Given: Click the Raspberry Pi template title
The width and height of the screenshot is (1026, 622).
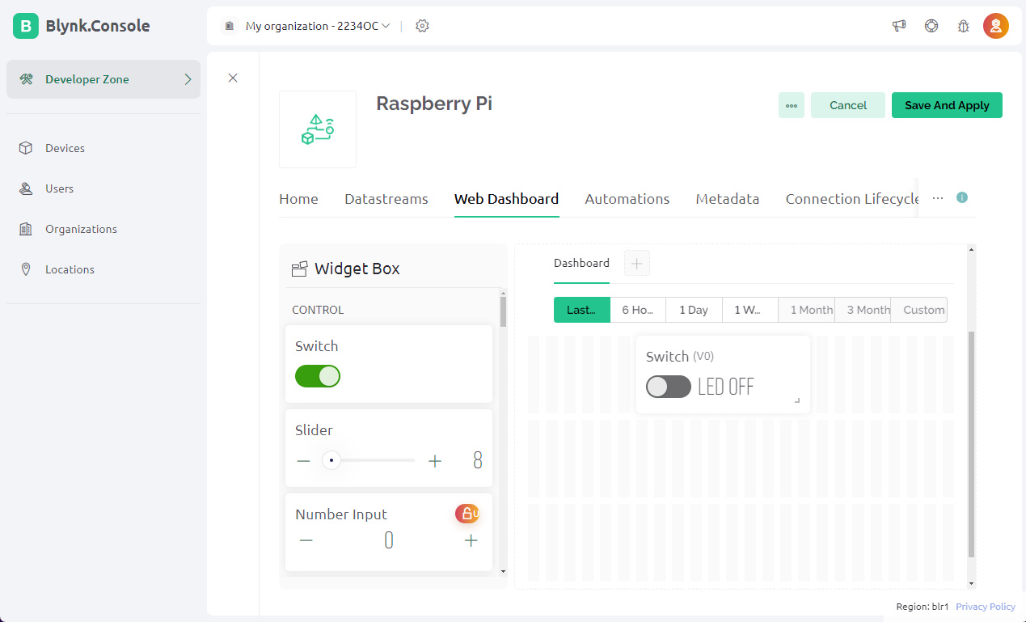Looking at the screenshot, I should [x=434, y=104].
